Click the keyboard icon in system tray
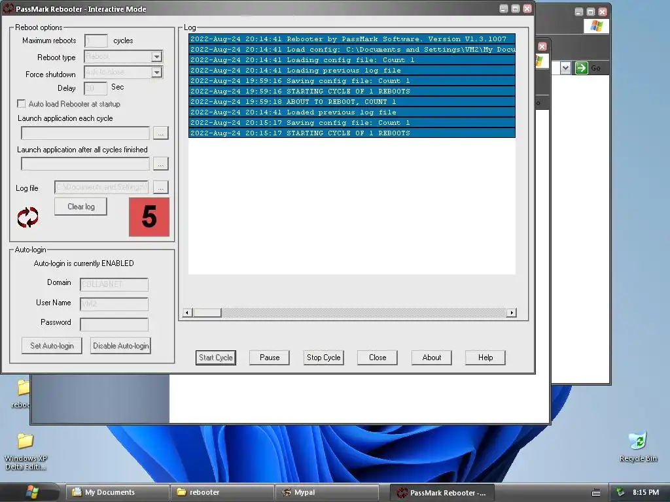Viewport: 670px width, 502px height. (x=596, y=493)
